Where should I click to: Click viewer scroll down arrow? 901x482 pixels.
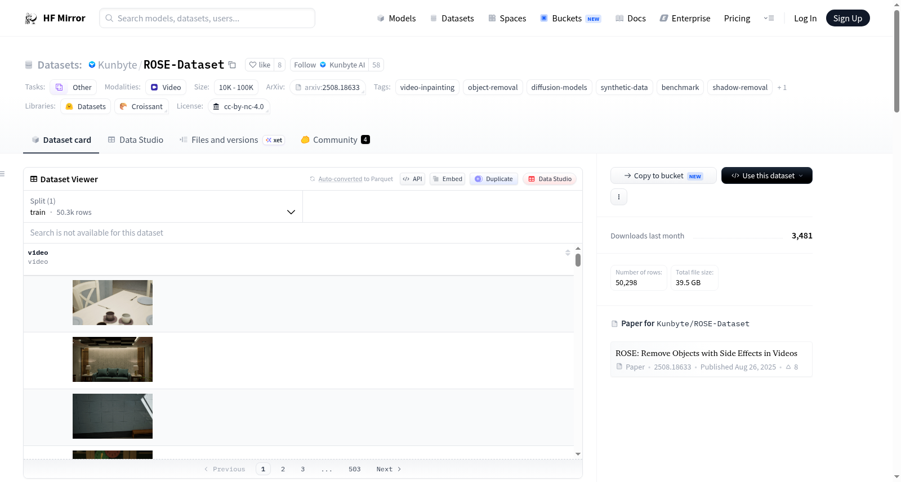click(578, 454)
